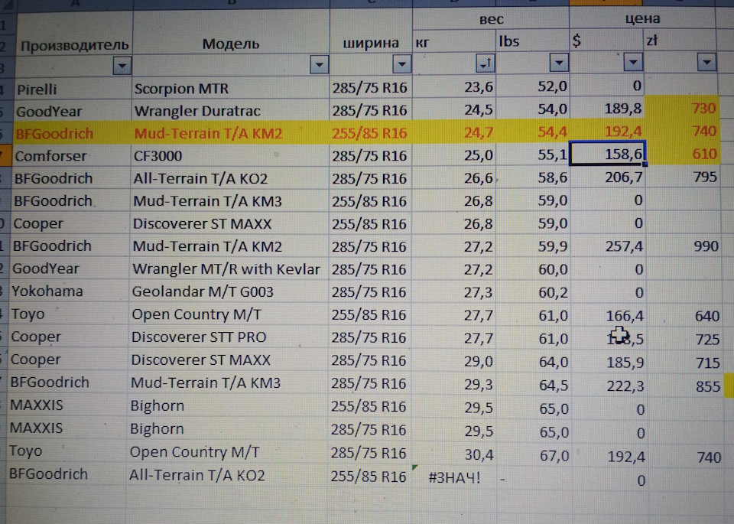
Task: Select the highlighted 730 zł cell
Action: pos(681,108)
